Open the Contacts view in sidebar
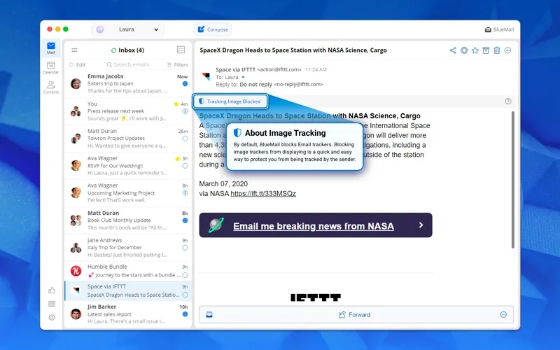Viewport: 560px width, 350px height. (x=50, y=87)
